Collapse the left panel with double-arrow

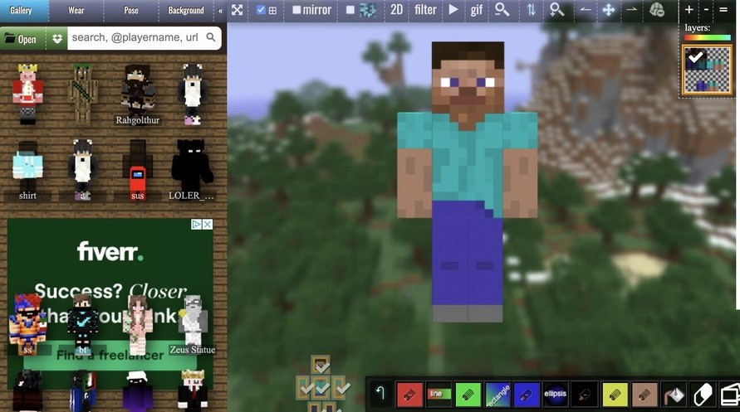click(220, 10)
